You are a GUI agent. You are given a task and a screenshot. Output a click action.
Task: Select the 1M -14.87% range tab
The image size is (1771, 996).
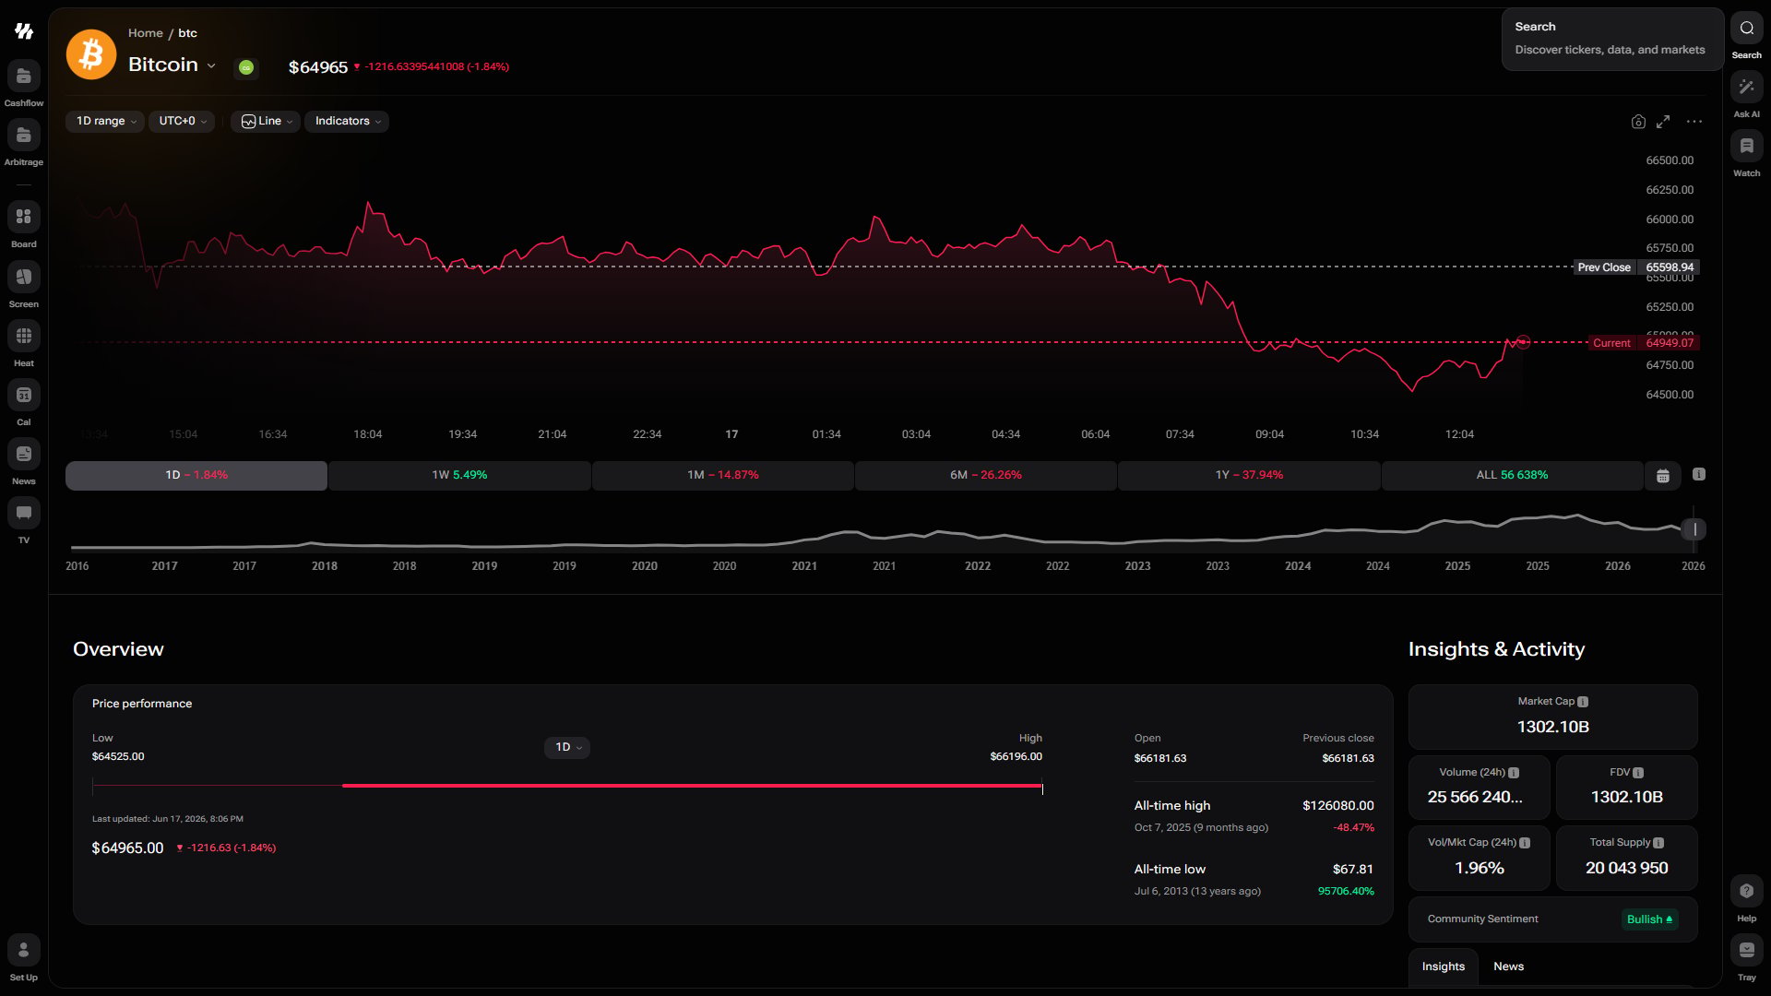pyautogui.click(x=722, y=475)
